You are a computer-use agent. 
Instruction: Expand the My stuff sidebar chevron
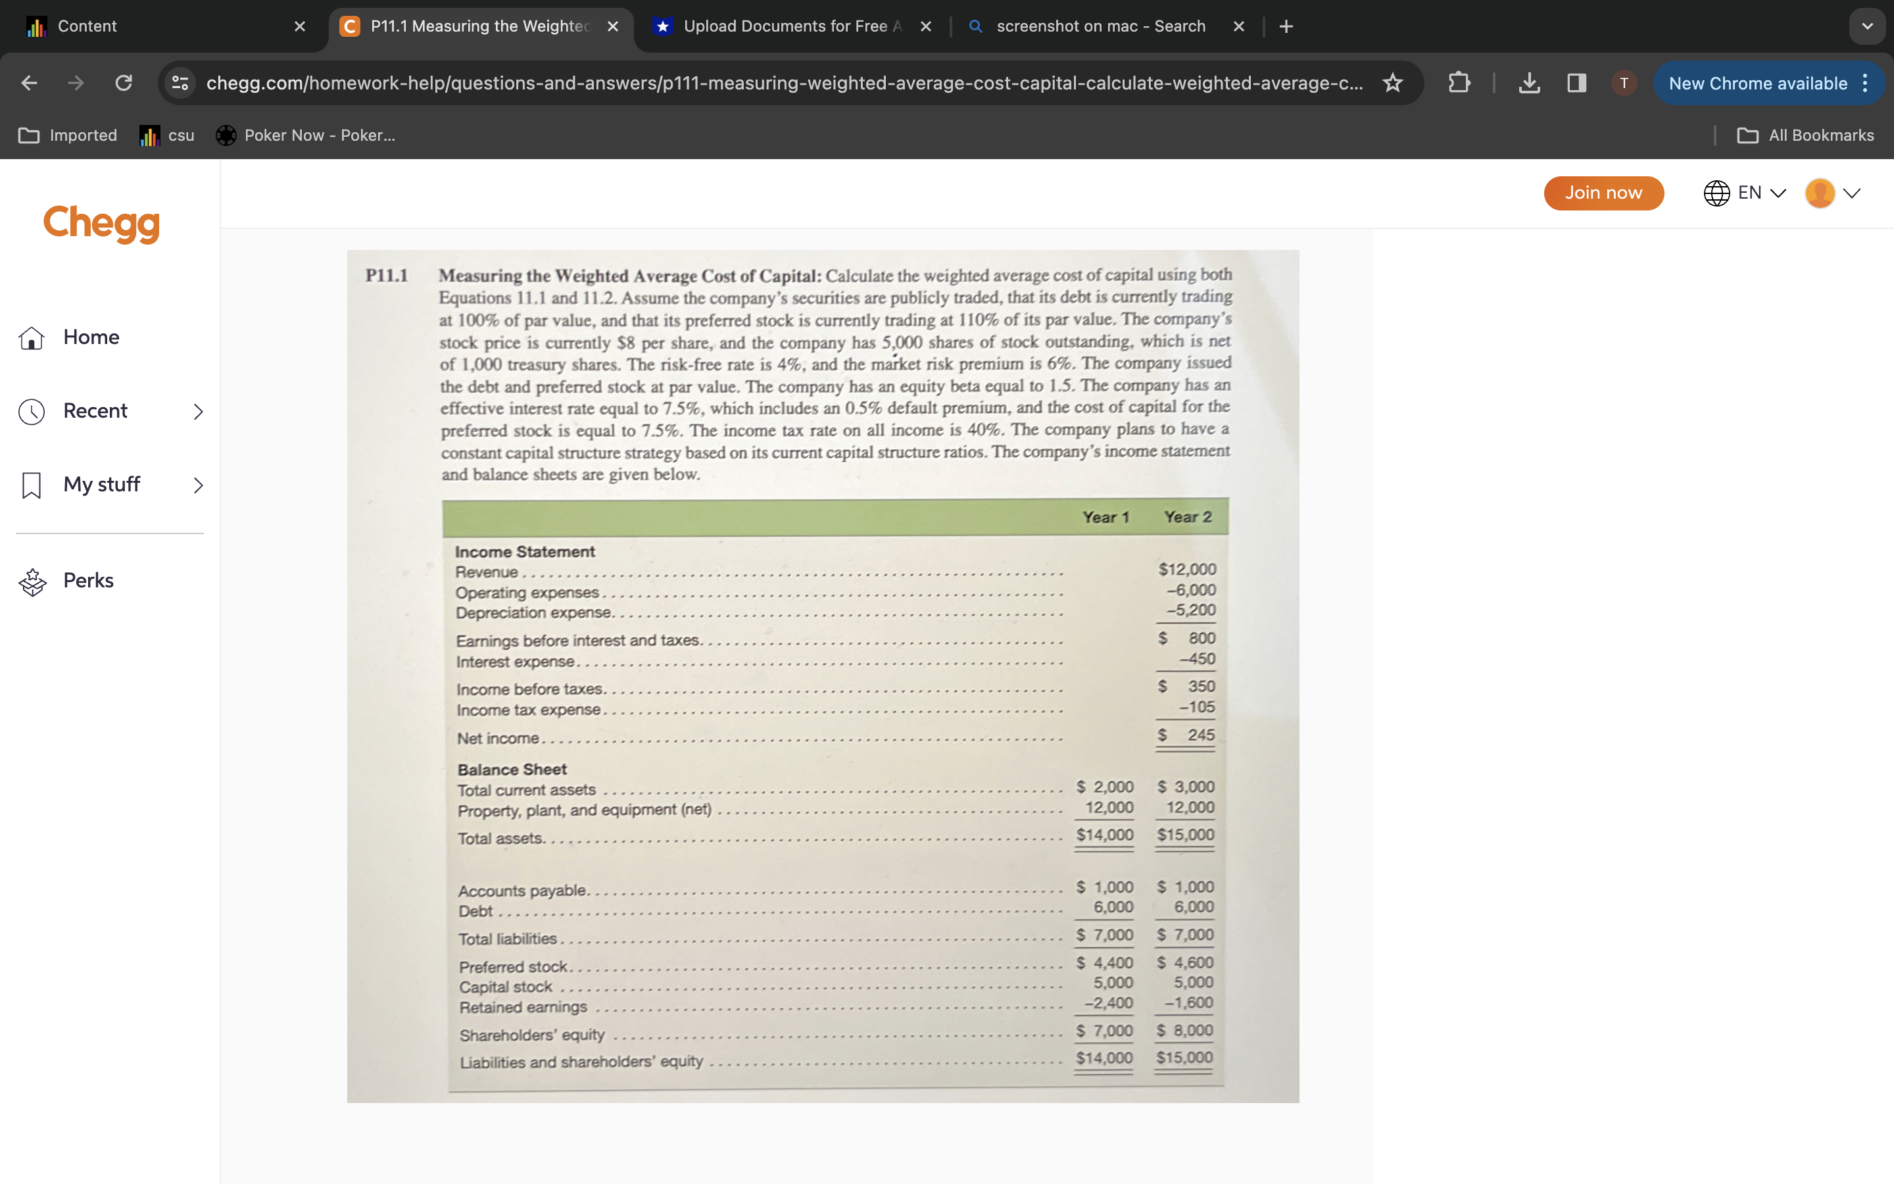pyautogui.click(x=198, y=485)
